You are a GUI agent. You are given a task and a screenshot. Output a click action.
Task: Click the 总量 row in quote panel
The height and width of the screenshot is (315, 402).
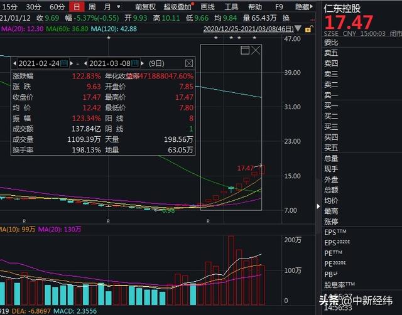pyautogui.click(x=362, y=158)
